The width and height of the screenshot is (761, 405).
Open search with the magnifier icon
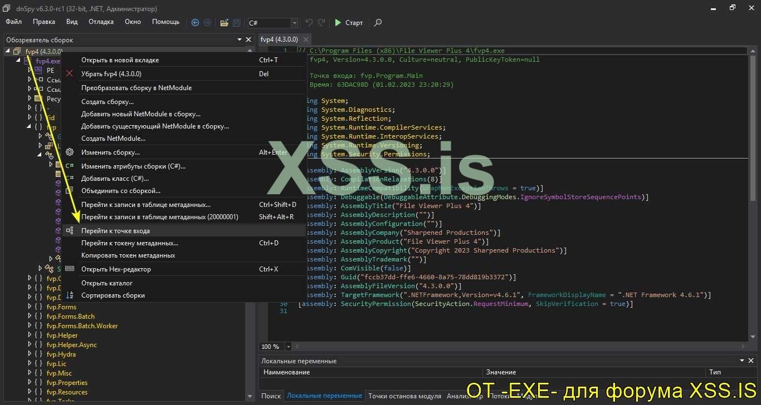378,23
